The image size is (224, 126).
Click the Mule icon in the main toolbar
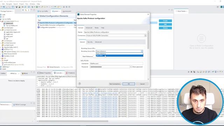coord(16,7)
